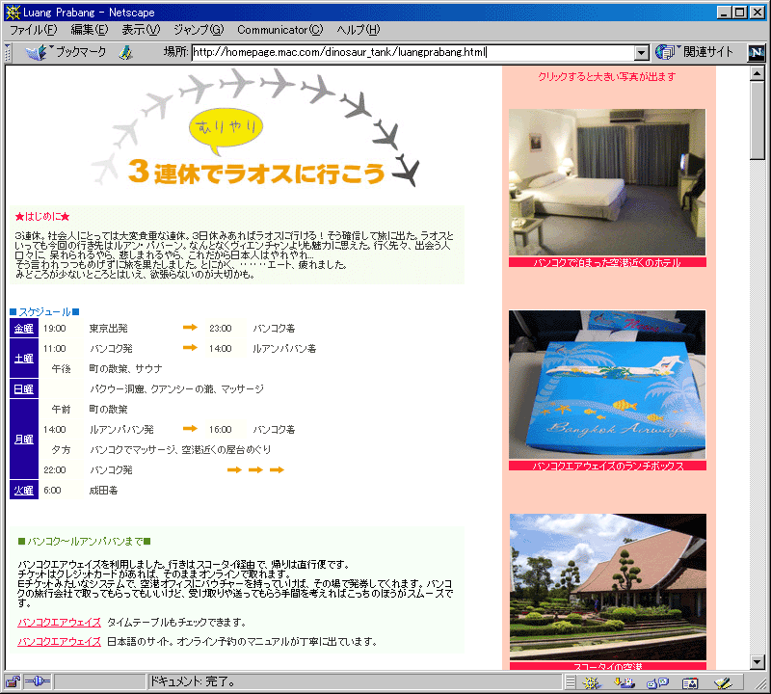This screenshot has width=771, height=694.
Task: Open the Mail Inbox component bar icon
Action: (625, 682)
